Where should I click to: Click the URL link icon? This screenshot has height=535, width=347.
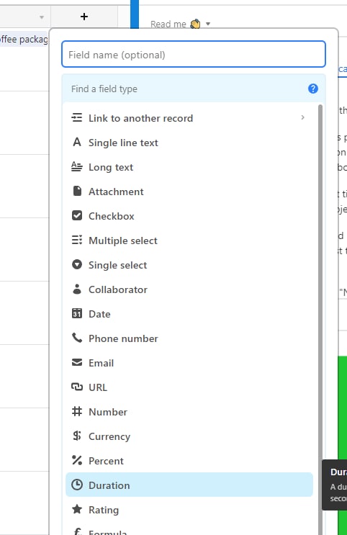click(77, 387)
